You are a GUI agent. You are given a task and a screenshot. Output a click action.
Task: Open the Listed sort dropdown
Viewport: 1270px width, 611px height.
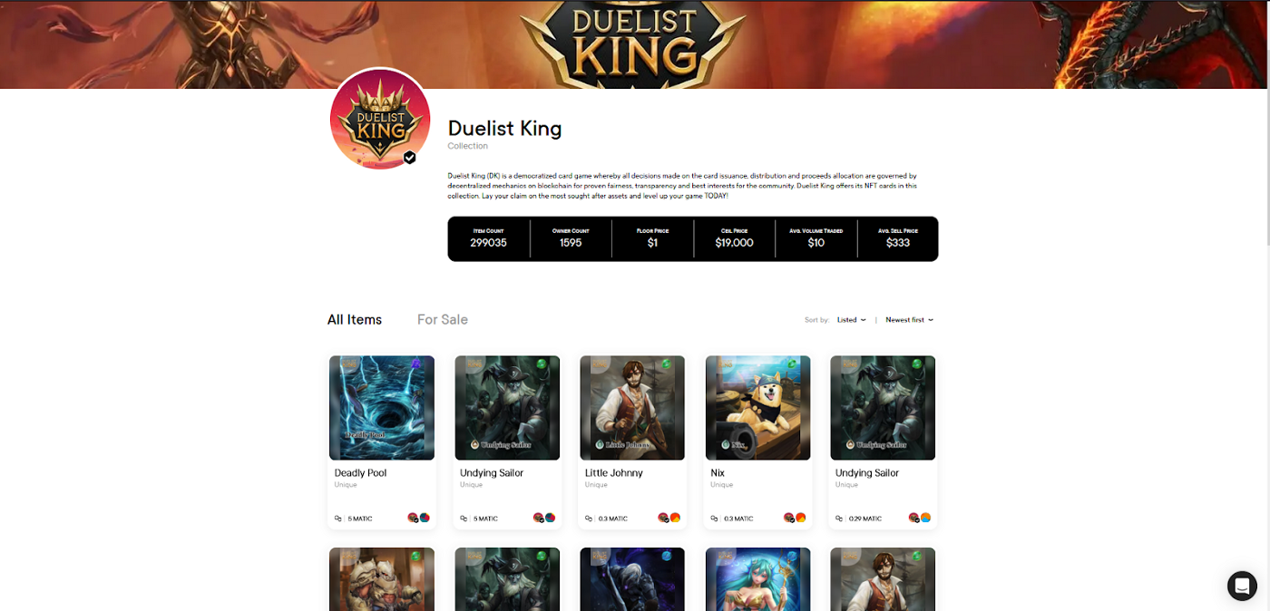click(851, 320)
